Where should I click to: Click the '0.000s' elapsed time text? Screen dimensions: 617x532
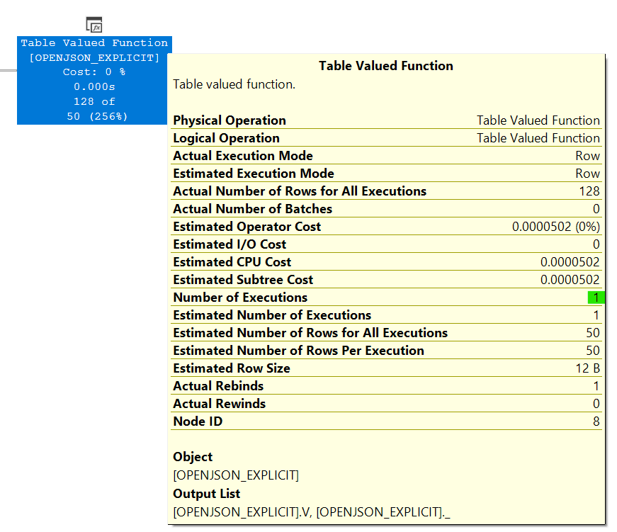[94, 86]
